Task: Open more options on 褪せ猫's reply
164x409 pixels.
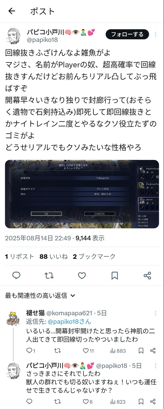Action: pyautogui.click(x=156, y=313)
